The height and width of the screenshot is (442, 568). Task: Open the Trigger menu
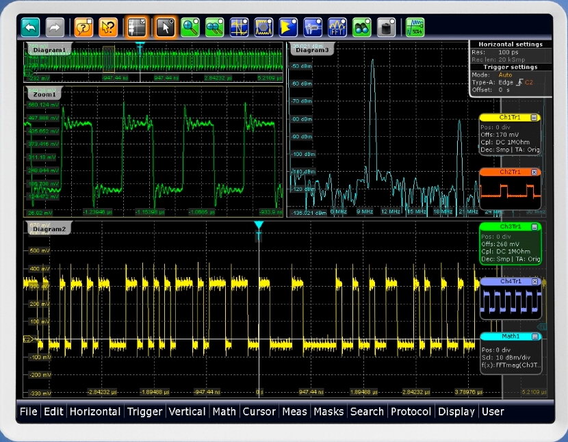(x=144, y=411)
